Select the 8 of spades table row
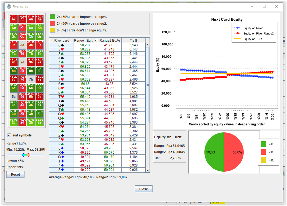287x206 pixels. click(97, 45)
